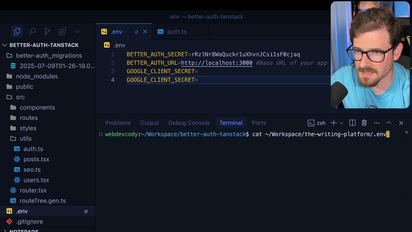The height and width of the screenshot is (232, 412).
Task: Open the Output panel tab
Action: pyautogui.click(x=149, y=123)
